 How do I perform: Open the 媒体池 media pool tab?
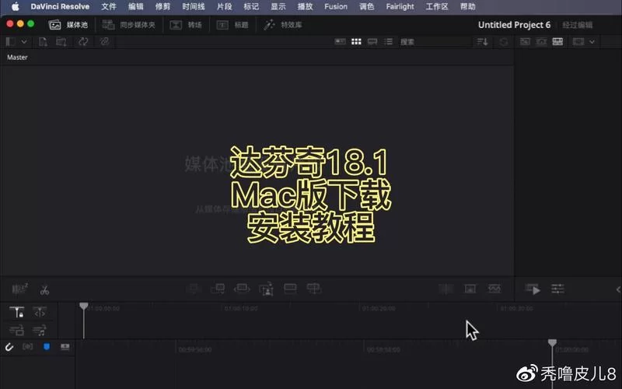pos(68,25)
